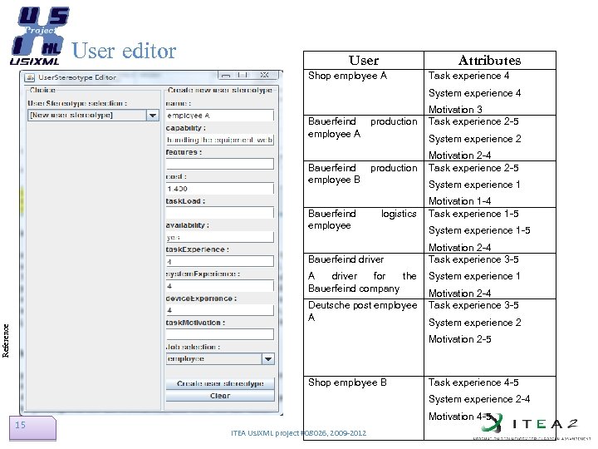Screen dimensions: 598x449
Task: Click 'System experience 2-4' text
Action: [x=479, y=399]
